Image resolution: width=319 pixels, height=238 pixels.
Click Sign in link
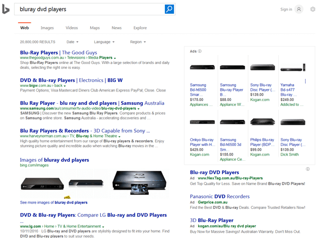pos(286,10)
